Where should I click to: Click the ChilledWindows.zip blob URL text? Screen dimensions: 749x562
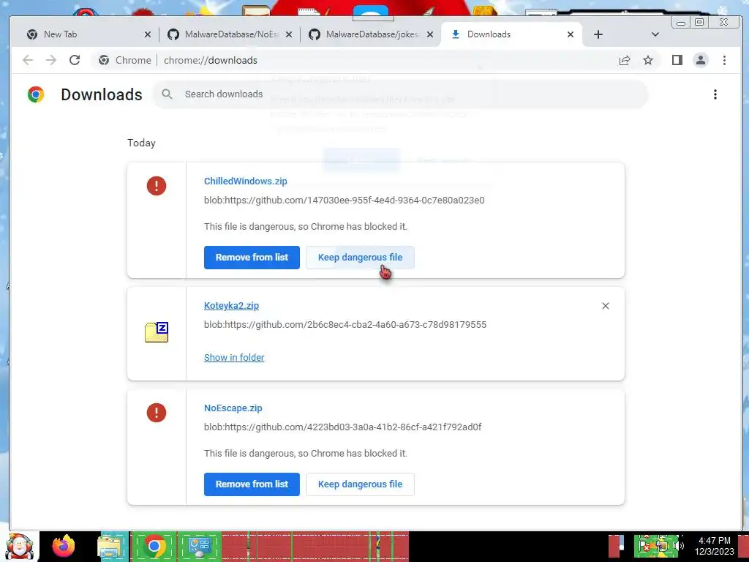point(344,201)
